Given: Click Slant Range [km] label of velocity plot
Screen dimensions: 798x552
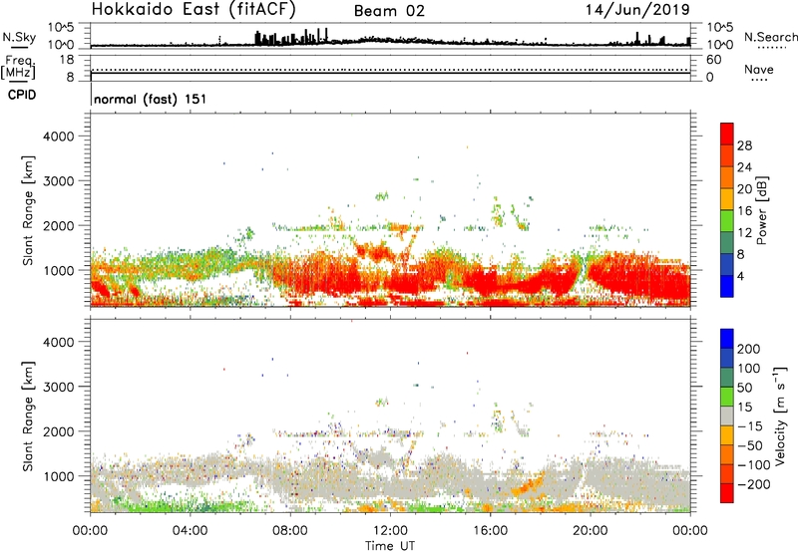Looking at the screenshot, I should click(29, 416).
